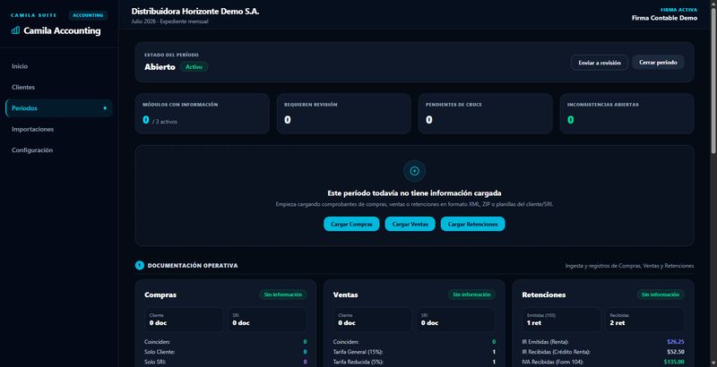Click the SRI 0 doc box in the Compras card
The width and height of the screenshot is (717, 367).
267,320
